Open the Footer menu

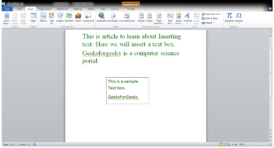[x=149, y=19]
